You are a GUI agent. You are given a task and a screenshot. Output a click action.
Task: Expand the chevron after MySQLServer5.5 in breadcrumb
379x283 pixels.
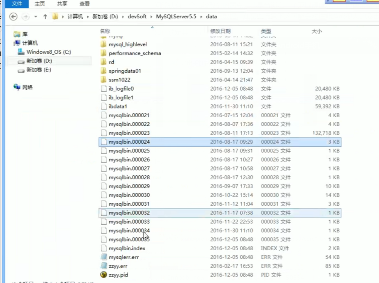pyautogui.click(x=201, y=17)
